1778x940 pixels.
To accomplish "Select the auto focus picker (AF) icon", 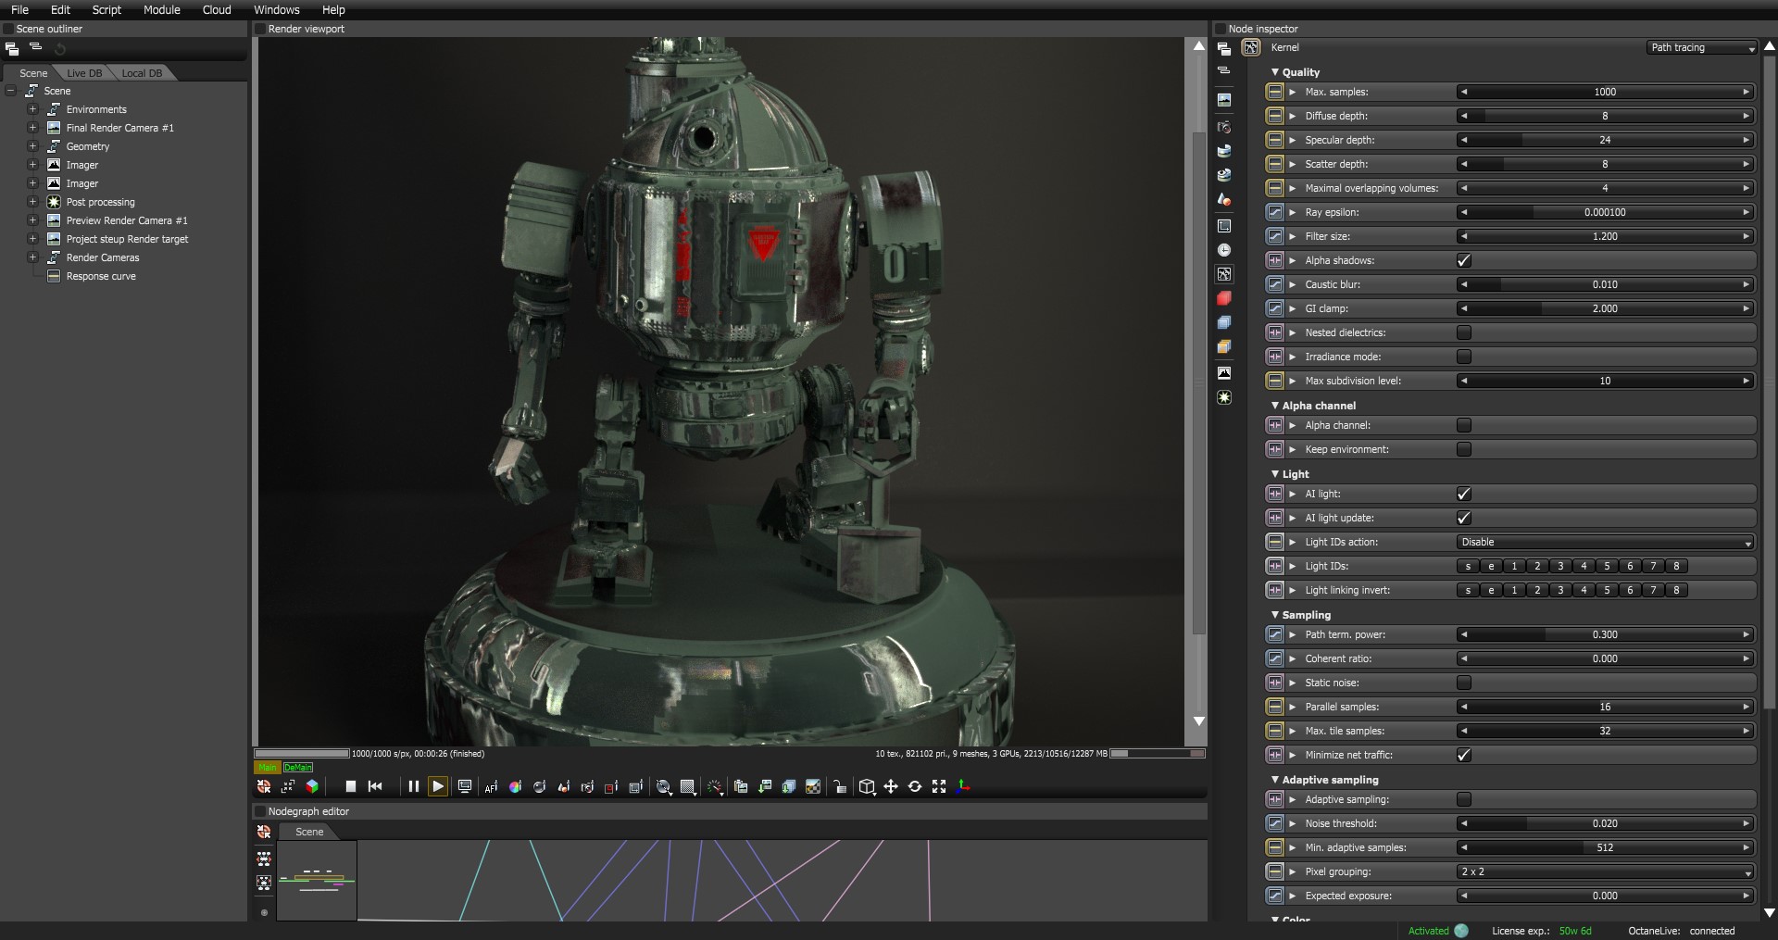I will [x=491, y=786].
